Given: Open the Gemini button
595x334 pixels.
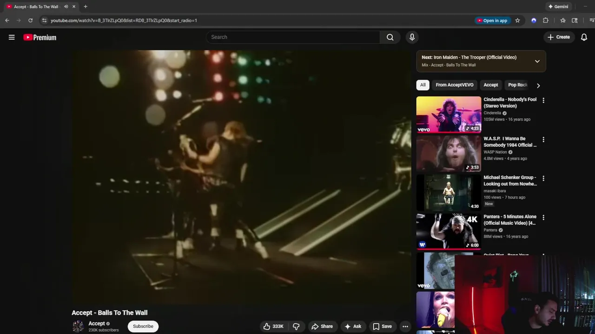Looking at the screenshot, I should [x=558, y=6].
